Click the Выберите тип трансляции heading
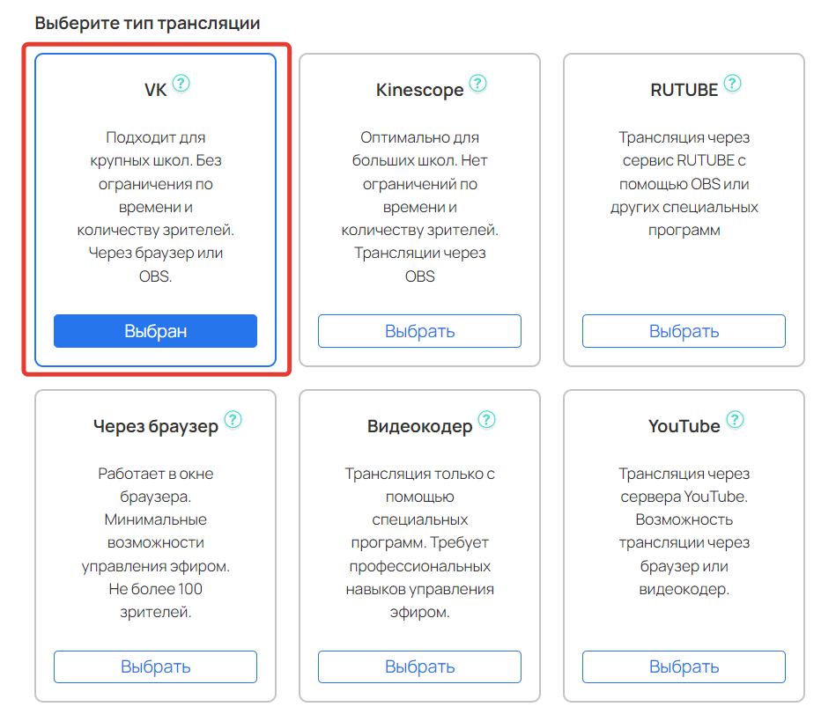 click(x=147, y=23)
